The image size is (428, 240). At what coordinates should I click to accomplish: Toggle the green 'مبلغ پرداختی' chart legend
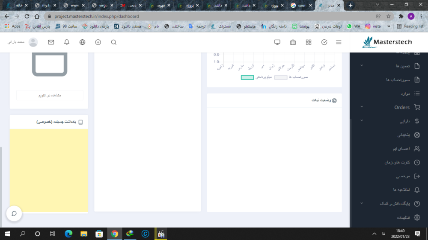(247, 77)
